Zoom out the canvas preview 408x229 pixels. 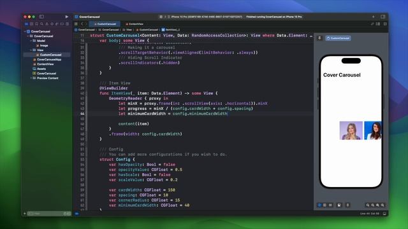coord(368,205)
